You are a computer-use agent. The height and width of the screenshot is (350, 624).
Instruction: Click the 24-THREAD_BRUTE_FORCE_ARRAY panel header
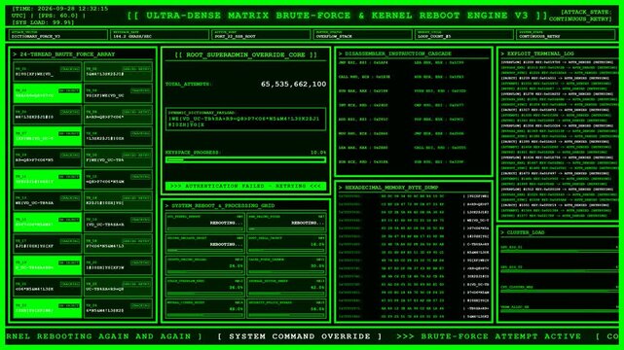(x=63, y=54)
